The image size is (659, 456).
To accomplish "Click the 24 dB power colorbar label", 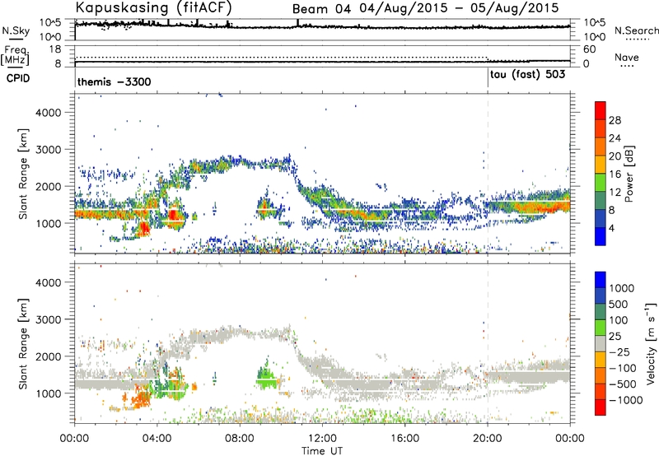I will coord(615,138).
